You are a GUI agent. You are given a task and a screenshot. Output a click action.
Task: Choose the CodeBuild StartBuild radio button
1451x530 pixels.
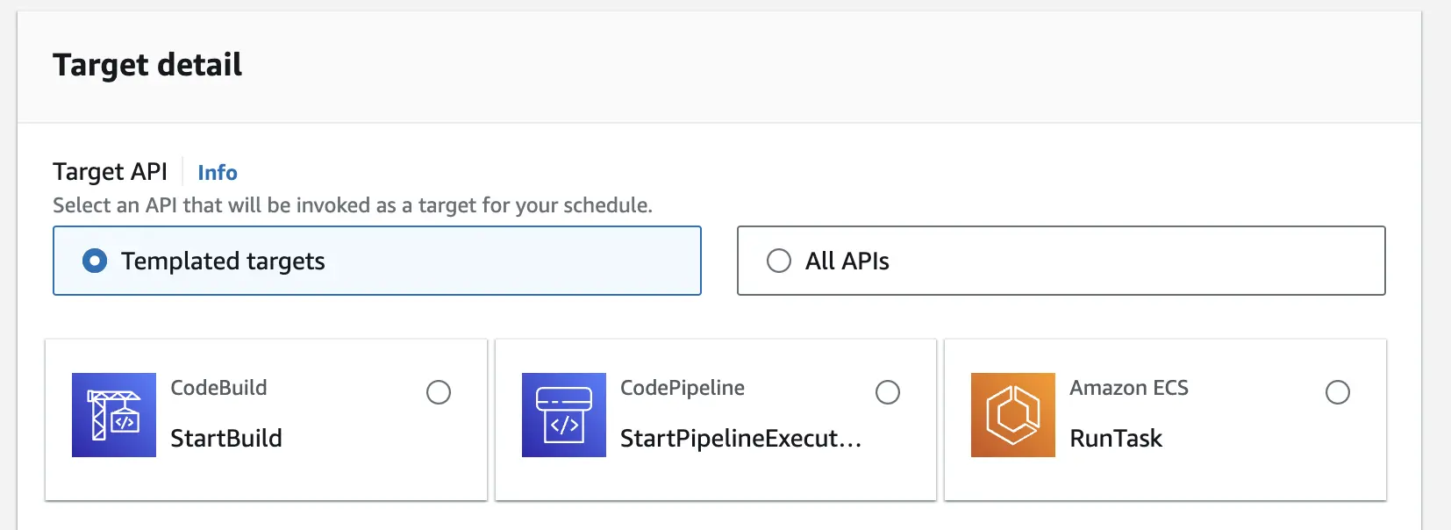point(439,392)
